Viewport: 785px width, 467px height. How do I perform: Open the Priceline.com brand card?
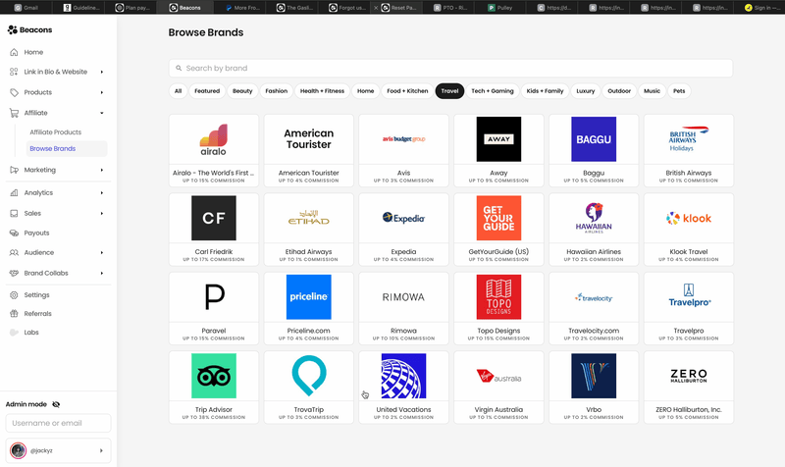click(309, 308)
